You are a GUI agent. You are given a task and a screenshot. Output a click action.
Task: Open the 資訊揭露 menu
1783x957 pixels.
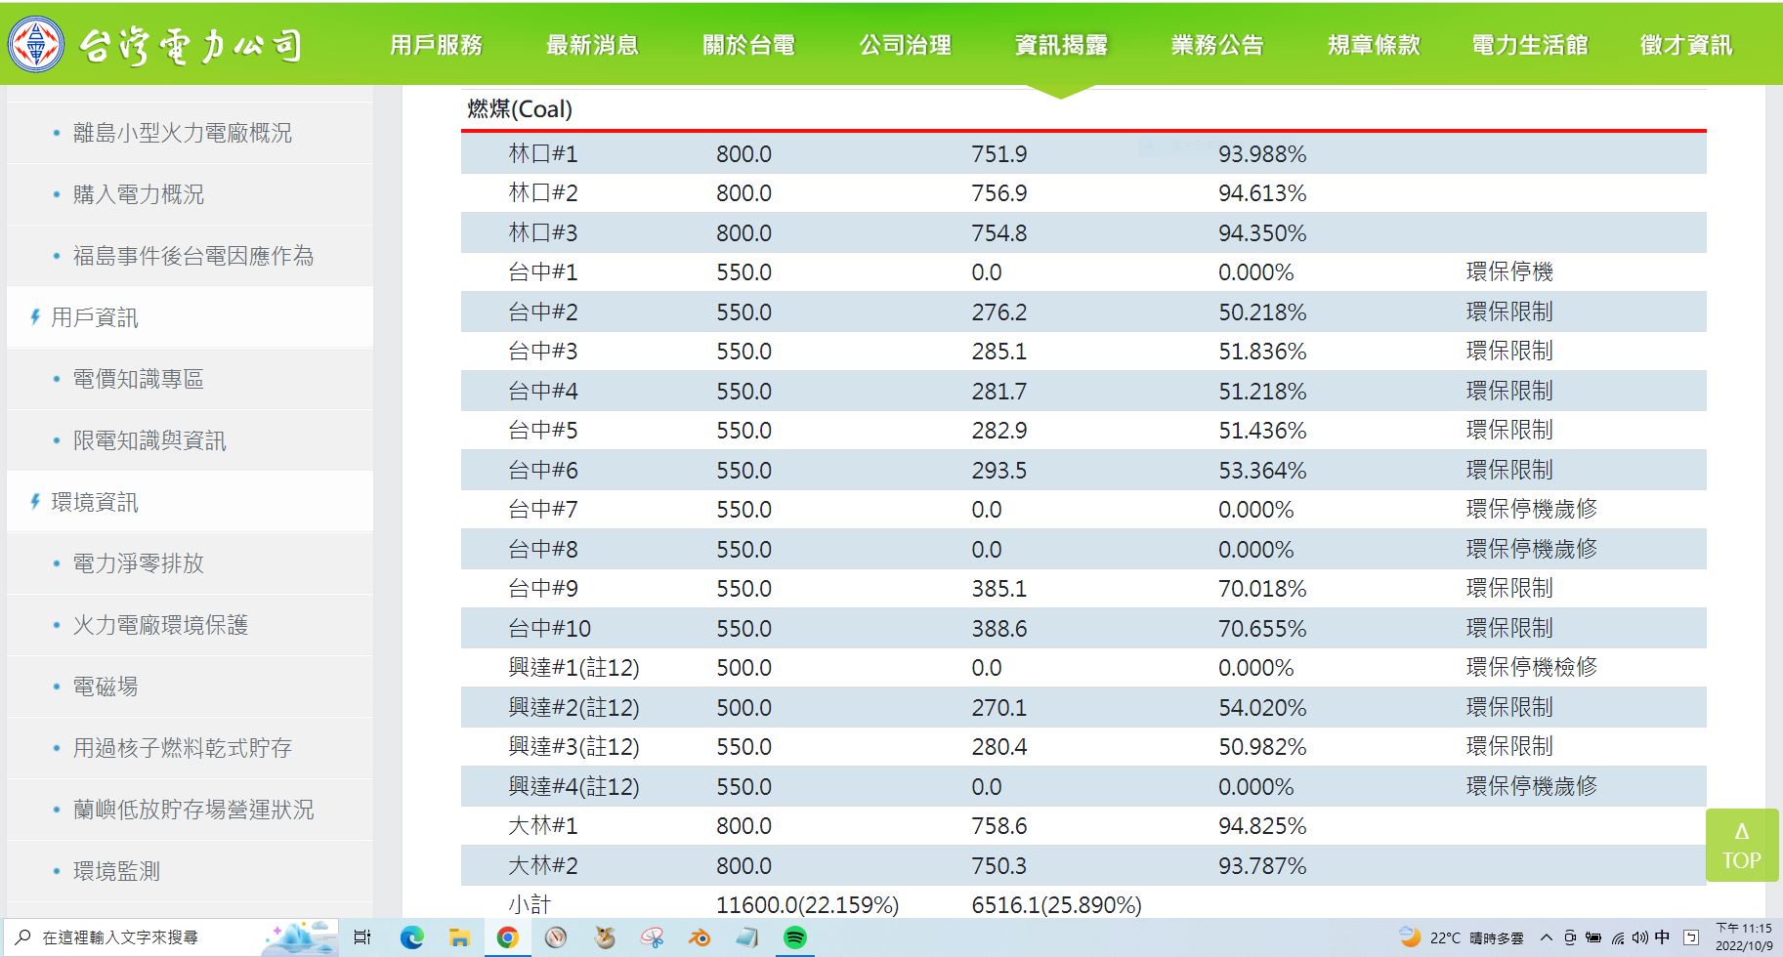click(1061, 45)
